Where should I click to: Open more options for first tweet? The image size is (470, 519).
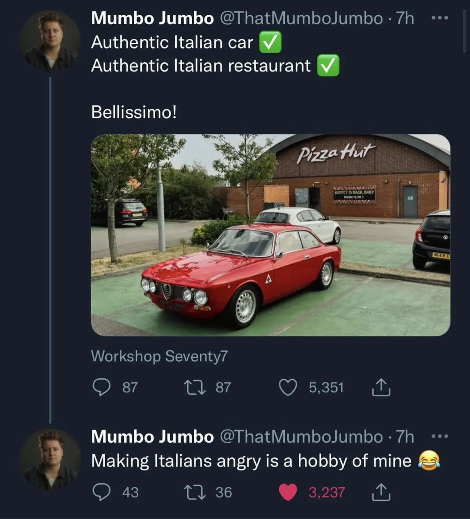click(439, 18)
